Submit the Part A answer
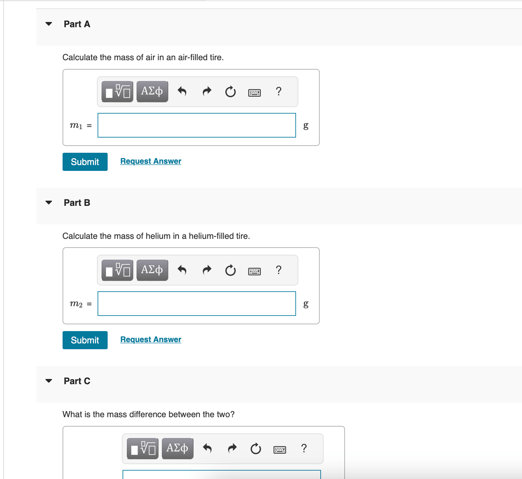 point(85,162)
